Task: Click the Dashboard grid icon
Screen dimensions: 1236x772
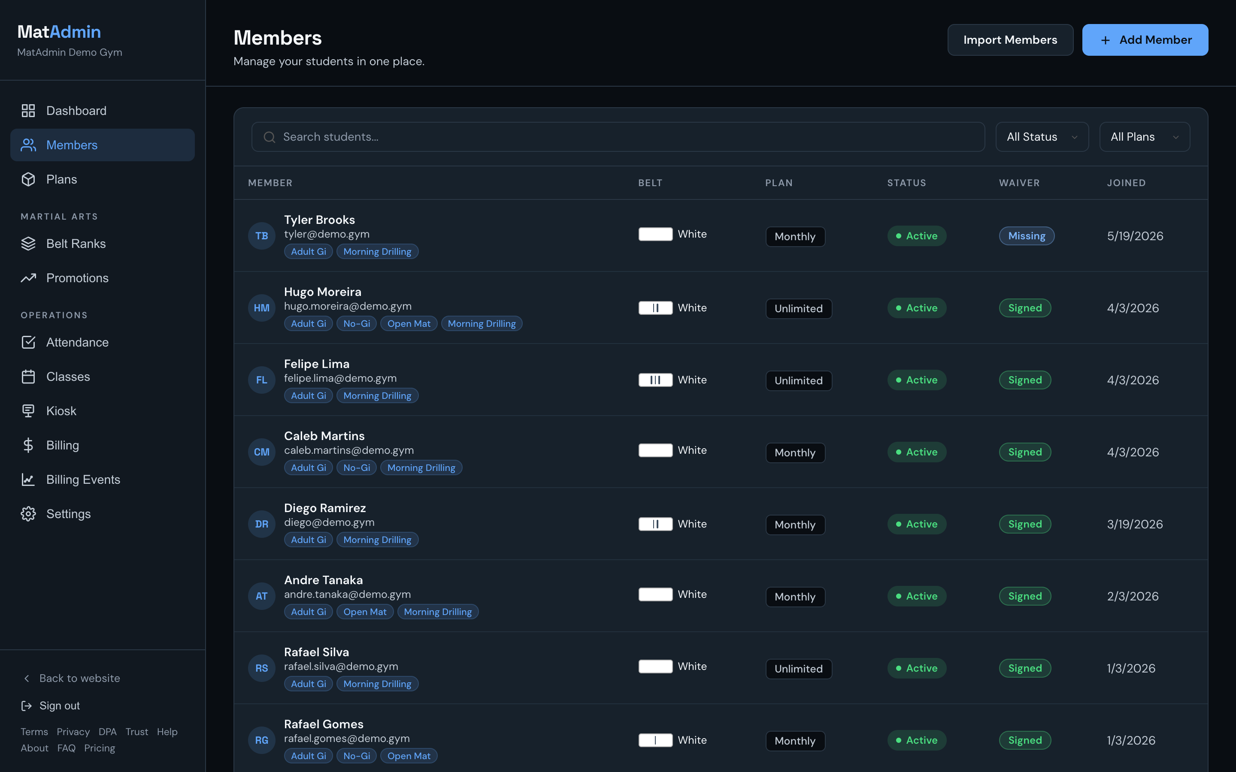Action: coord(28,111)
